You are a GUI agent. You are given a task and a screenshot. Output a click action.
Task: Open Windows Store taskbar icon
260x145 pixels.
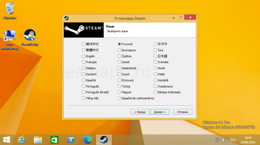[54, 140]
